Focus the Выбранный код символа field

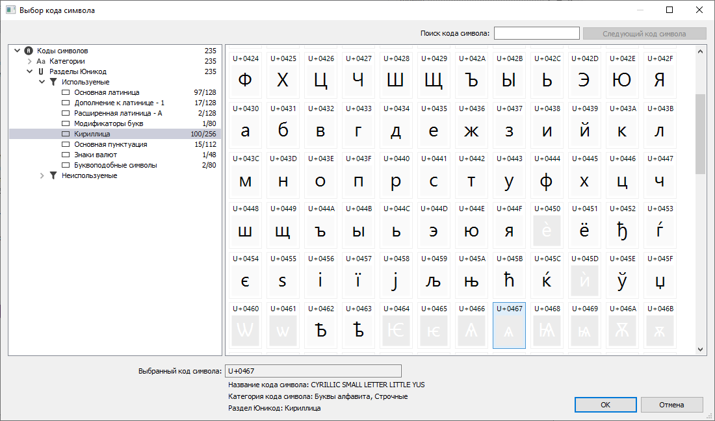coord(313,371)
